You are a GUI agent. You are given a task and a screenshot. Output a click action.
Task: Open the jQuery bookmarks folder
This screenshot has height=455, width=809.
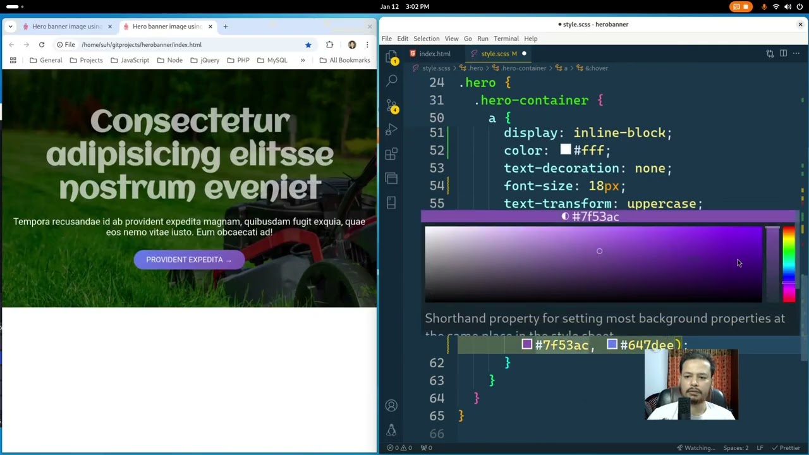(x=205, y=60)
